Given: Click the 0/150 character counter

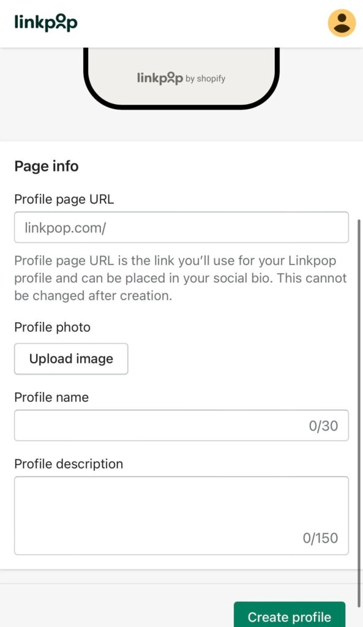Looking at the screenshot, I should (320, 538).
